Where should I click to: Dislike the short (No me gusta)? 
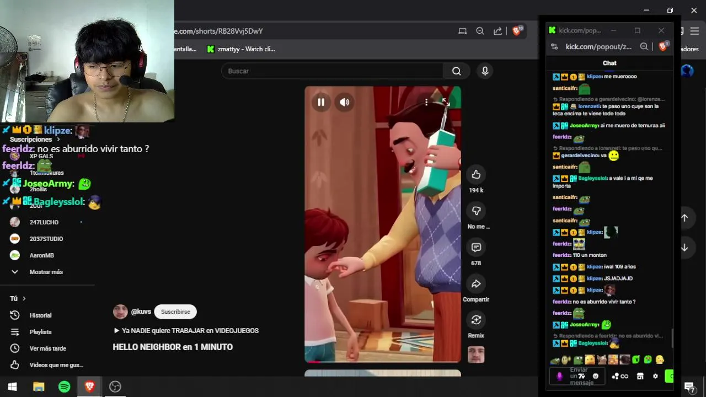pos(476,211)
